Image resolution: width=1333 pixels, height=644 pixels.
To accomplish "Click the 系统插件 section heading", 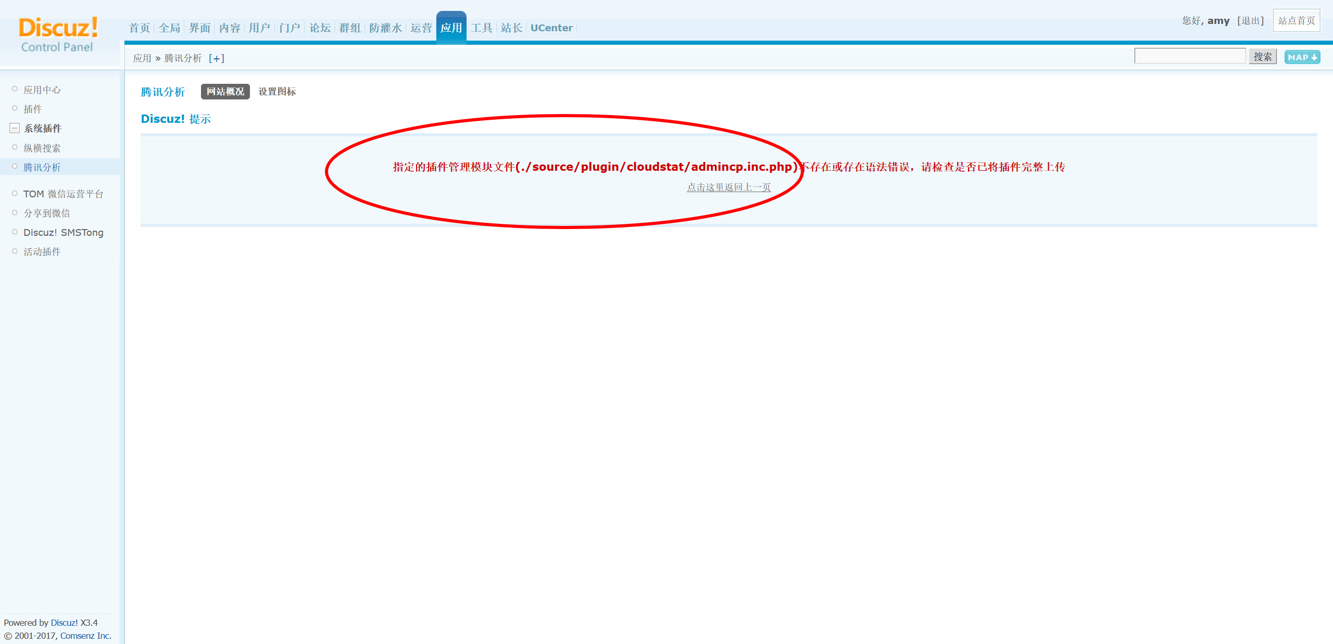I will 43,129.
